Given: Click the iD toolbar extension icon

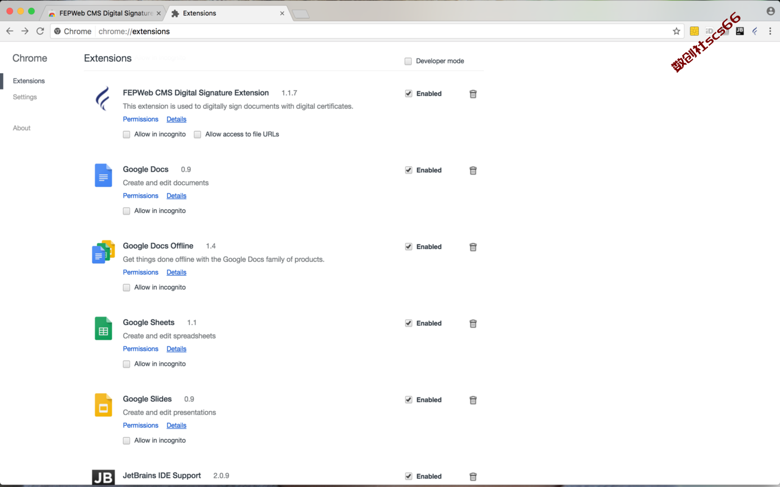Looking at the screenshot, I should 709,31.
